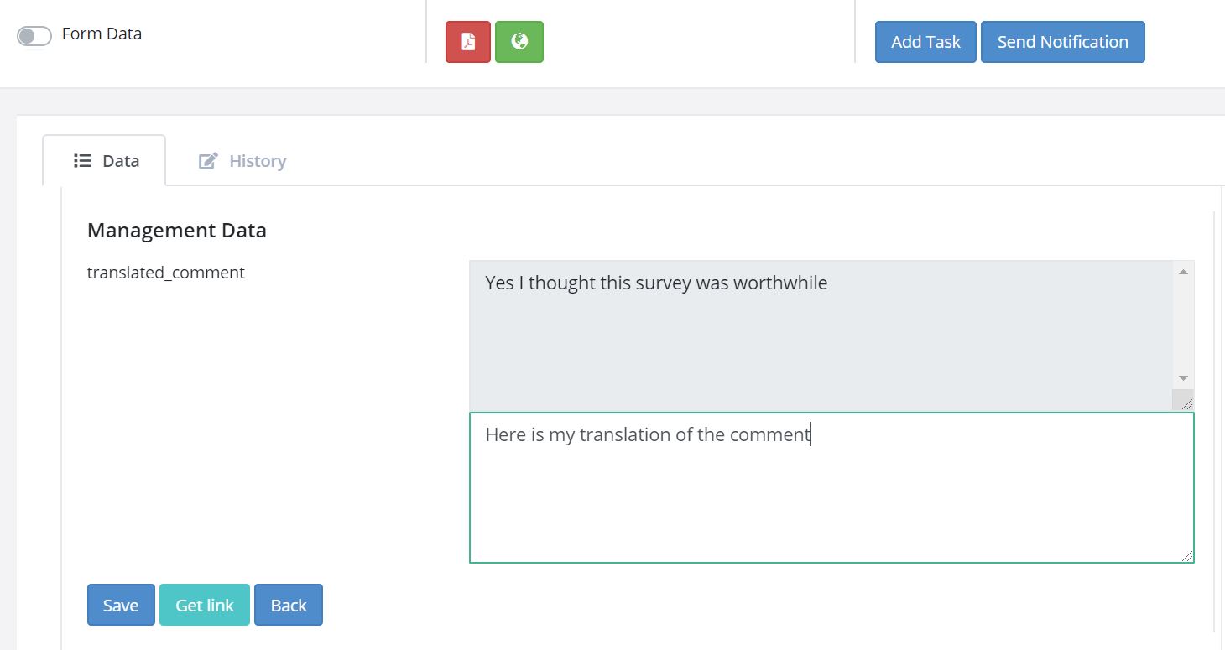Switch to the History tab
The height and width of the screenshot is (650, 1225).
[257, 160]
